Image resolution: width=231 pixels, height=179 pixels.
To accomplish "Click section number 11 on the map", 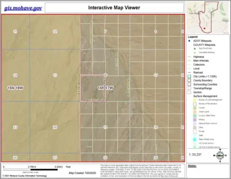I will (x=15, y=31).
